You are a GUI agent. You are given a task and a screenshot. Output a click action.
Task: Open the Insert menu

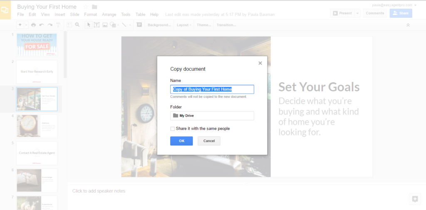[x=60, y=14]
